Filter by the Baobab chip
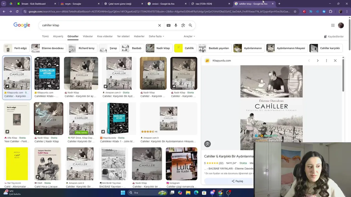The image size is (351, 197). 133,48
